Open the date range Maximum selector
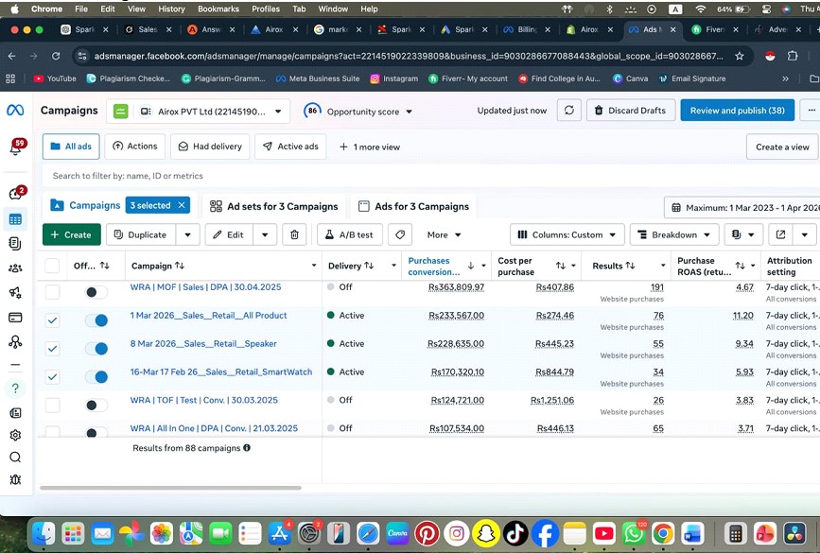The height and width of the screenshot is (553, 820). [x=742, y=208]
